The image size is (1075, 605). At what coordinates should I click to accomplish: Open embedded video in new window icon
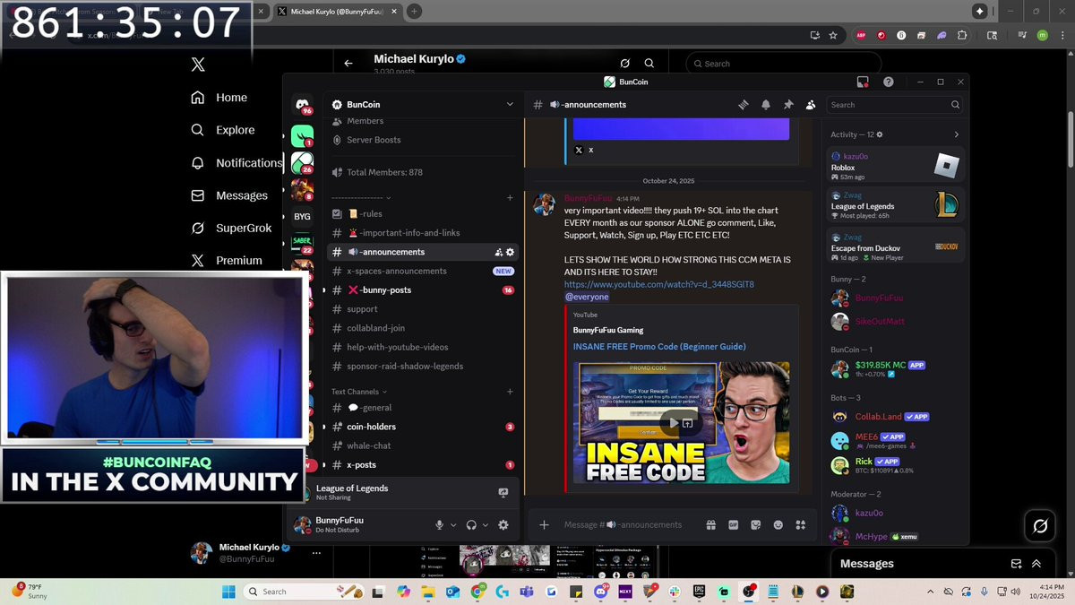click(x=688, y=423)
